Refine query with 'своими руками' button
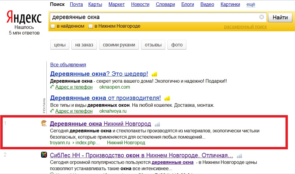Image resolution: width=295 pixels, height=174 pixels. 119,45
